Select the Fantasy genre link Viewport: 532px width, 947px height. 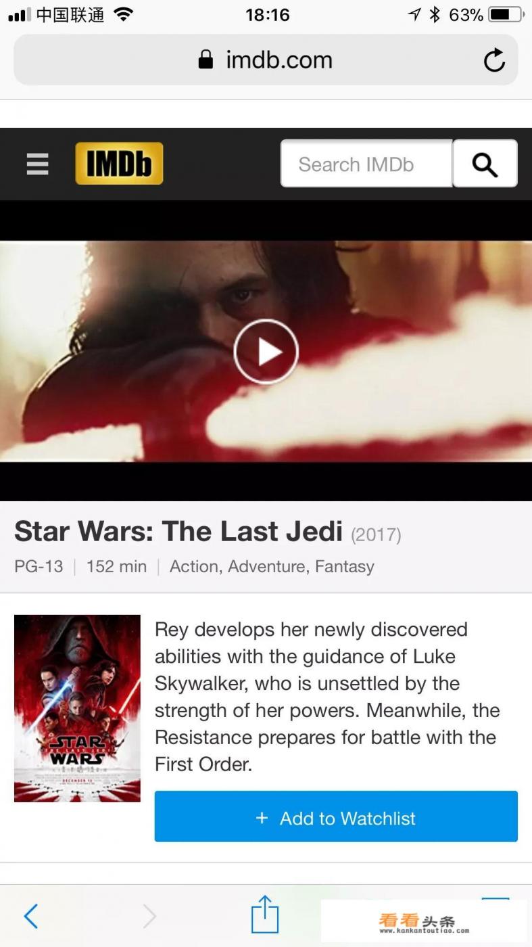[345, 566]
